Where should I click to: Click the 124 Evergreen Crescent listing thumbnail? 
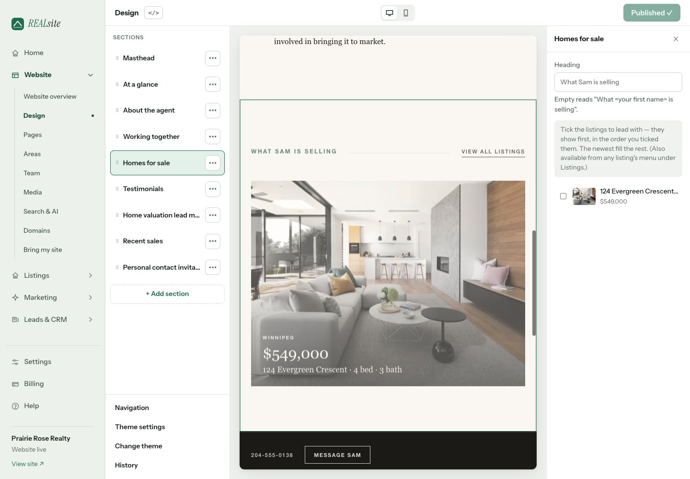pos(584,196)
